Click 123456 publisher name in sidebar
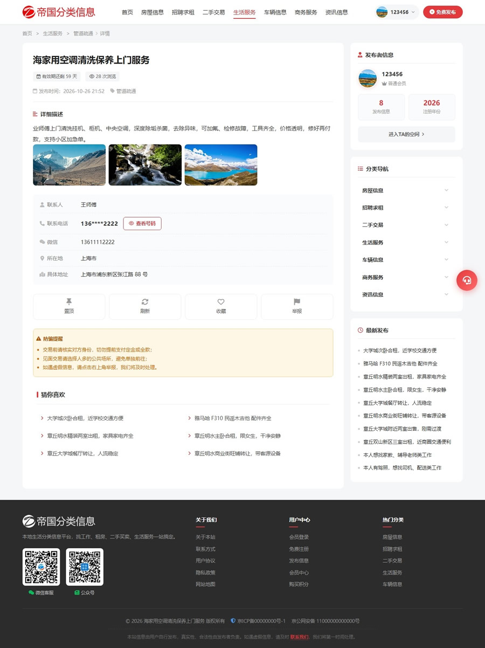Screen dimensions: 485x648 click(x=392, y=74)
